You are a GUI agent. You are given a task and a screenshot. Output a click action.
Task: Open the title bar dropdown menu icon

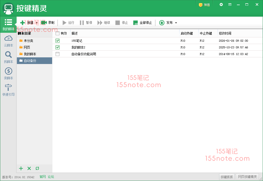230,5
